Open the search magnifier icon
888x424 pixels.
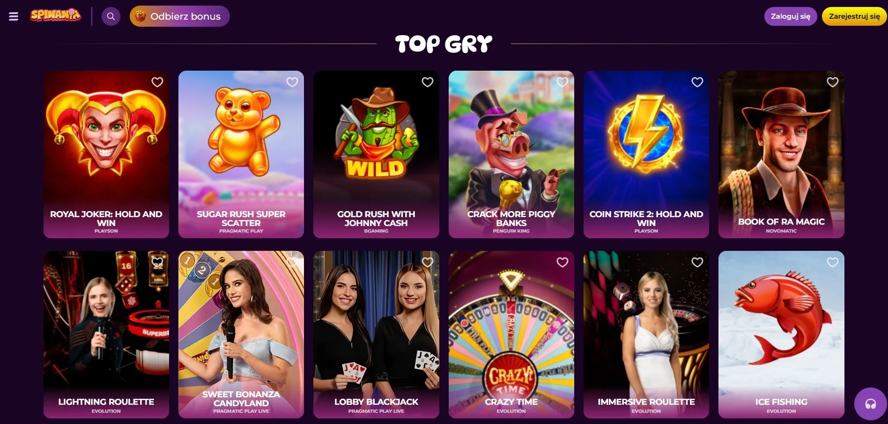[x=111, y=16]
